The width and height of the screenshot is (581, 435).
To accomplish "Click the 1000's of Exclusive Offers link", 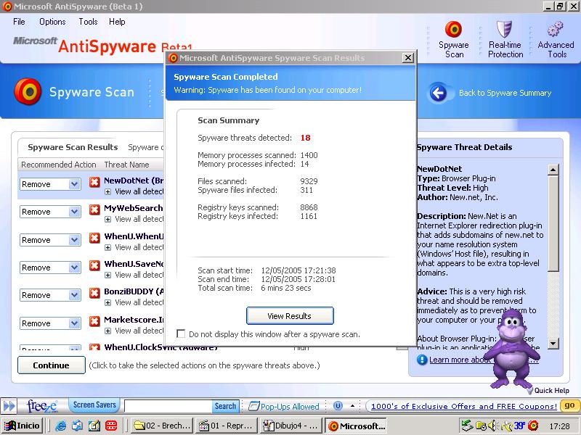I will [464, 406].
